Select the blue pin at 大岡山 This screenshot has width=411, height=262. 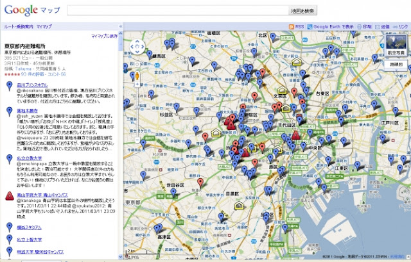(221, 218)
